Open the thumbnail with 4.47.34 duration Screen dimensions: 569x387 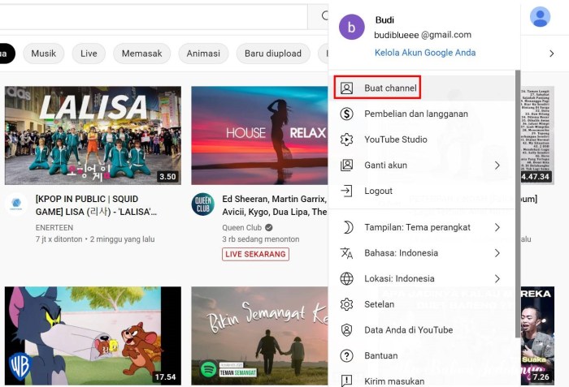[537, 135]
